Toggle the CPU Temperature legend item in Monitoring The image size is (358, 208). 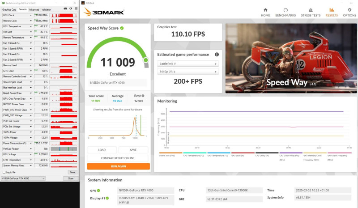coord(195,154)
